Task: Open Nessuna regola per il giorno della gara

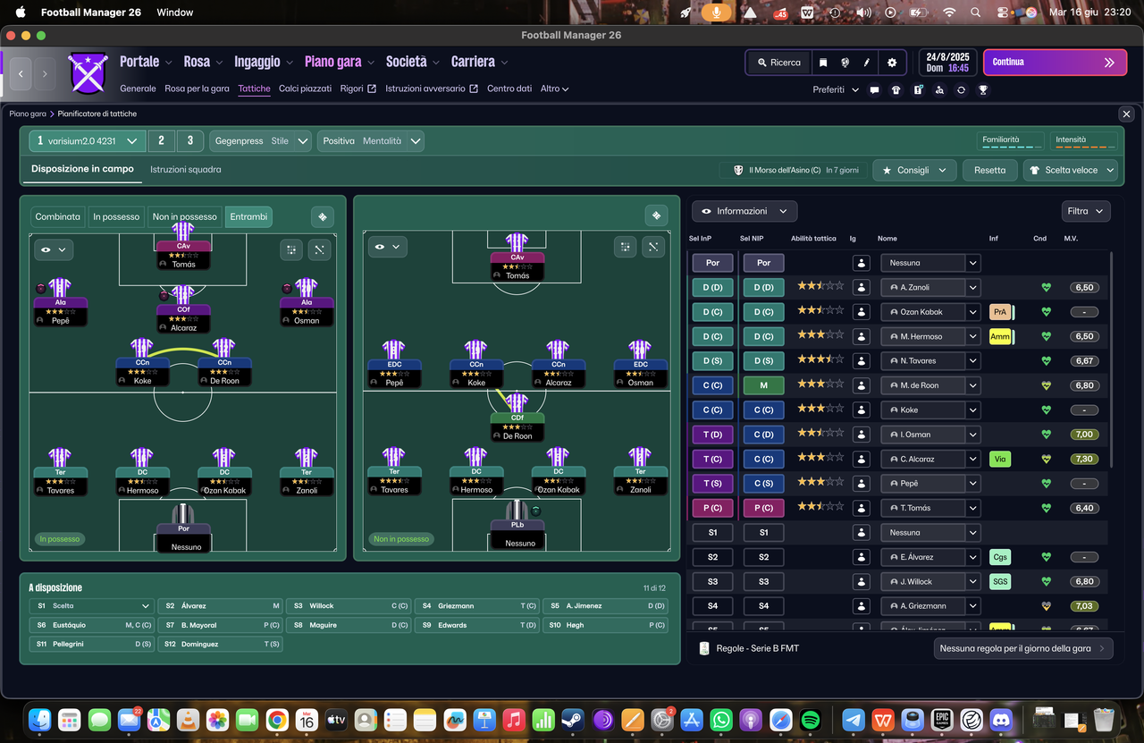Action: pos(1023,648)
